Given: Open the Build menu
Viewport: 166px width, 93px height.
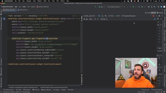Looking at the screenshot, I should [x=45, y=1].
